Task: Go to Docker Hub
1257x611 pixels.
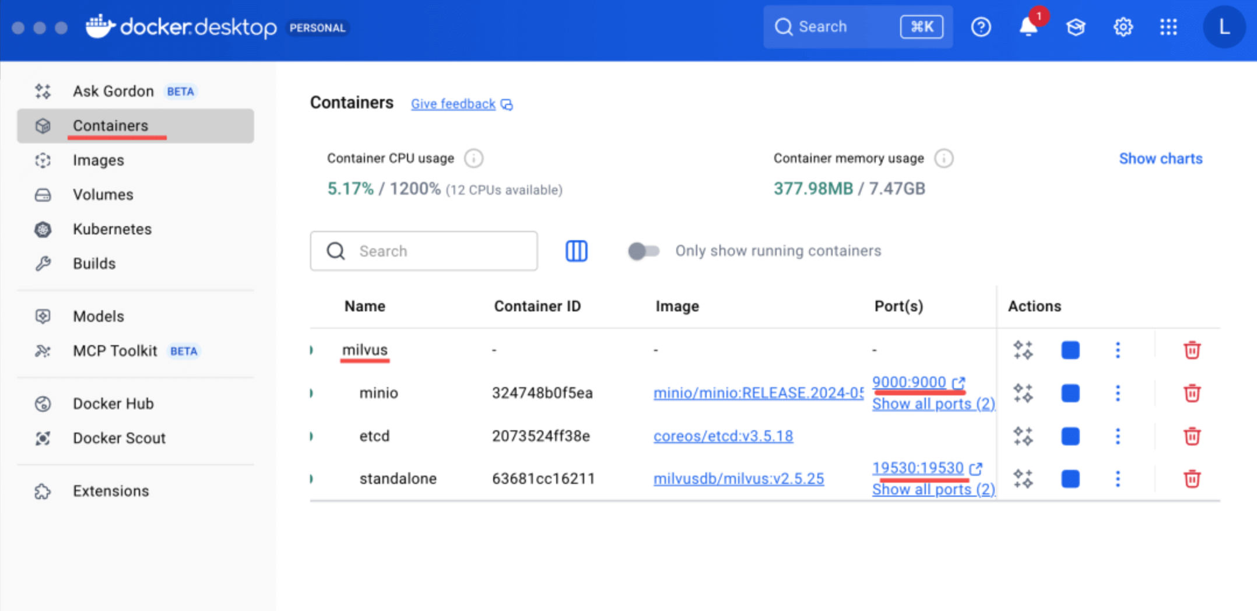Action: click(135, 403)
